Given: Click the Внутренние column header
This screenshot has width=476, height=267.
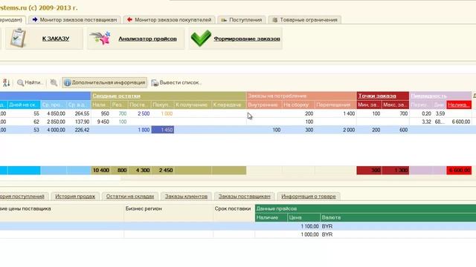Looking at the screenshot, I should (264, 105).
